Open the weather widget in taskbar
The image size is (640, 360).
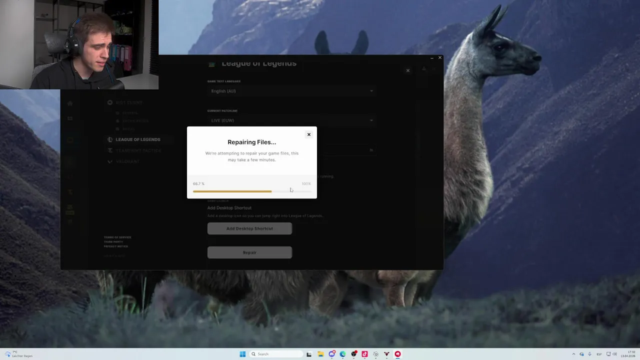18,354
